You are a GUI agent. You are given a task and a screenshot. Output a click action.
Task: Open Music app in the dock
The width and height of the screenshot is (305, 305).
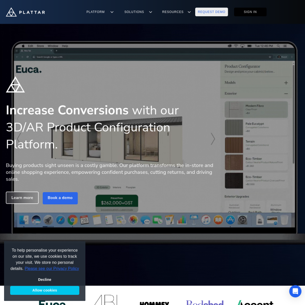coord(206,220)
